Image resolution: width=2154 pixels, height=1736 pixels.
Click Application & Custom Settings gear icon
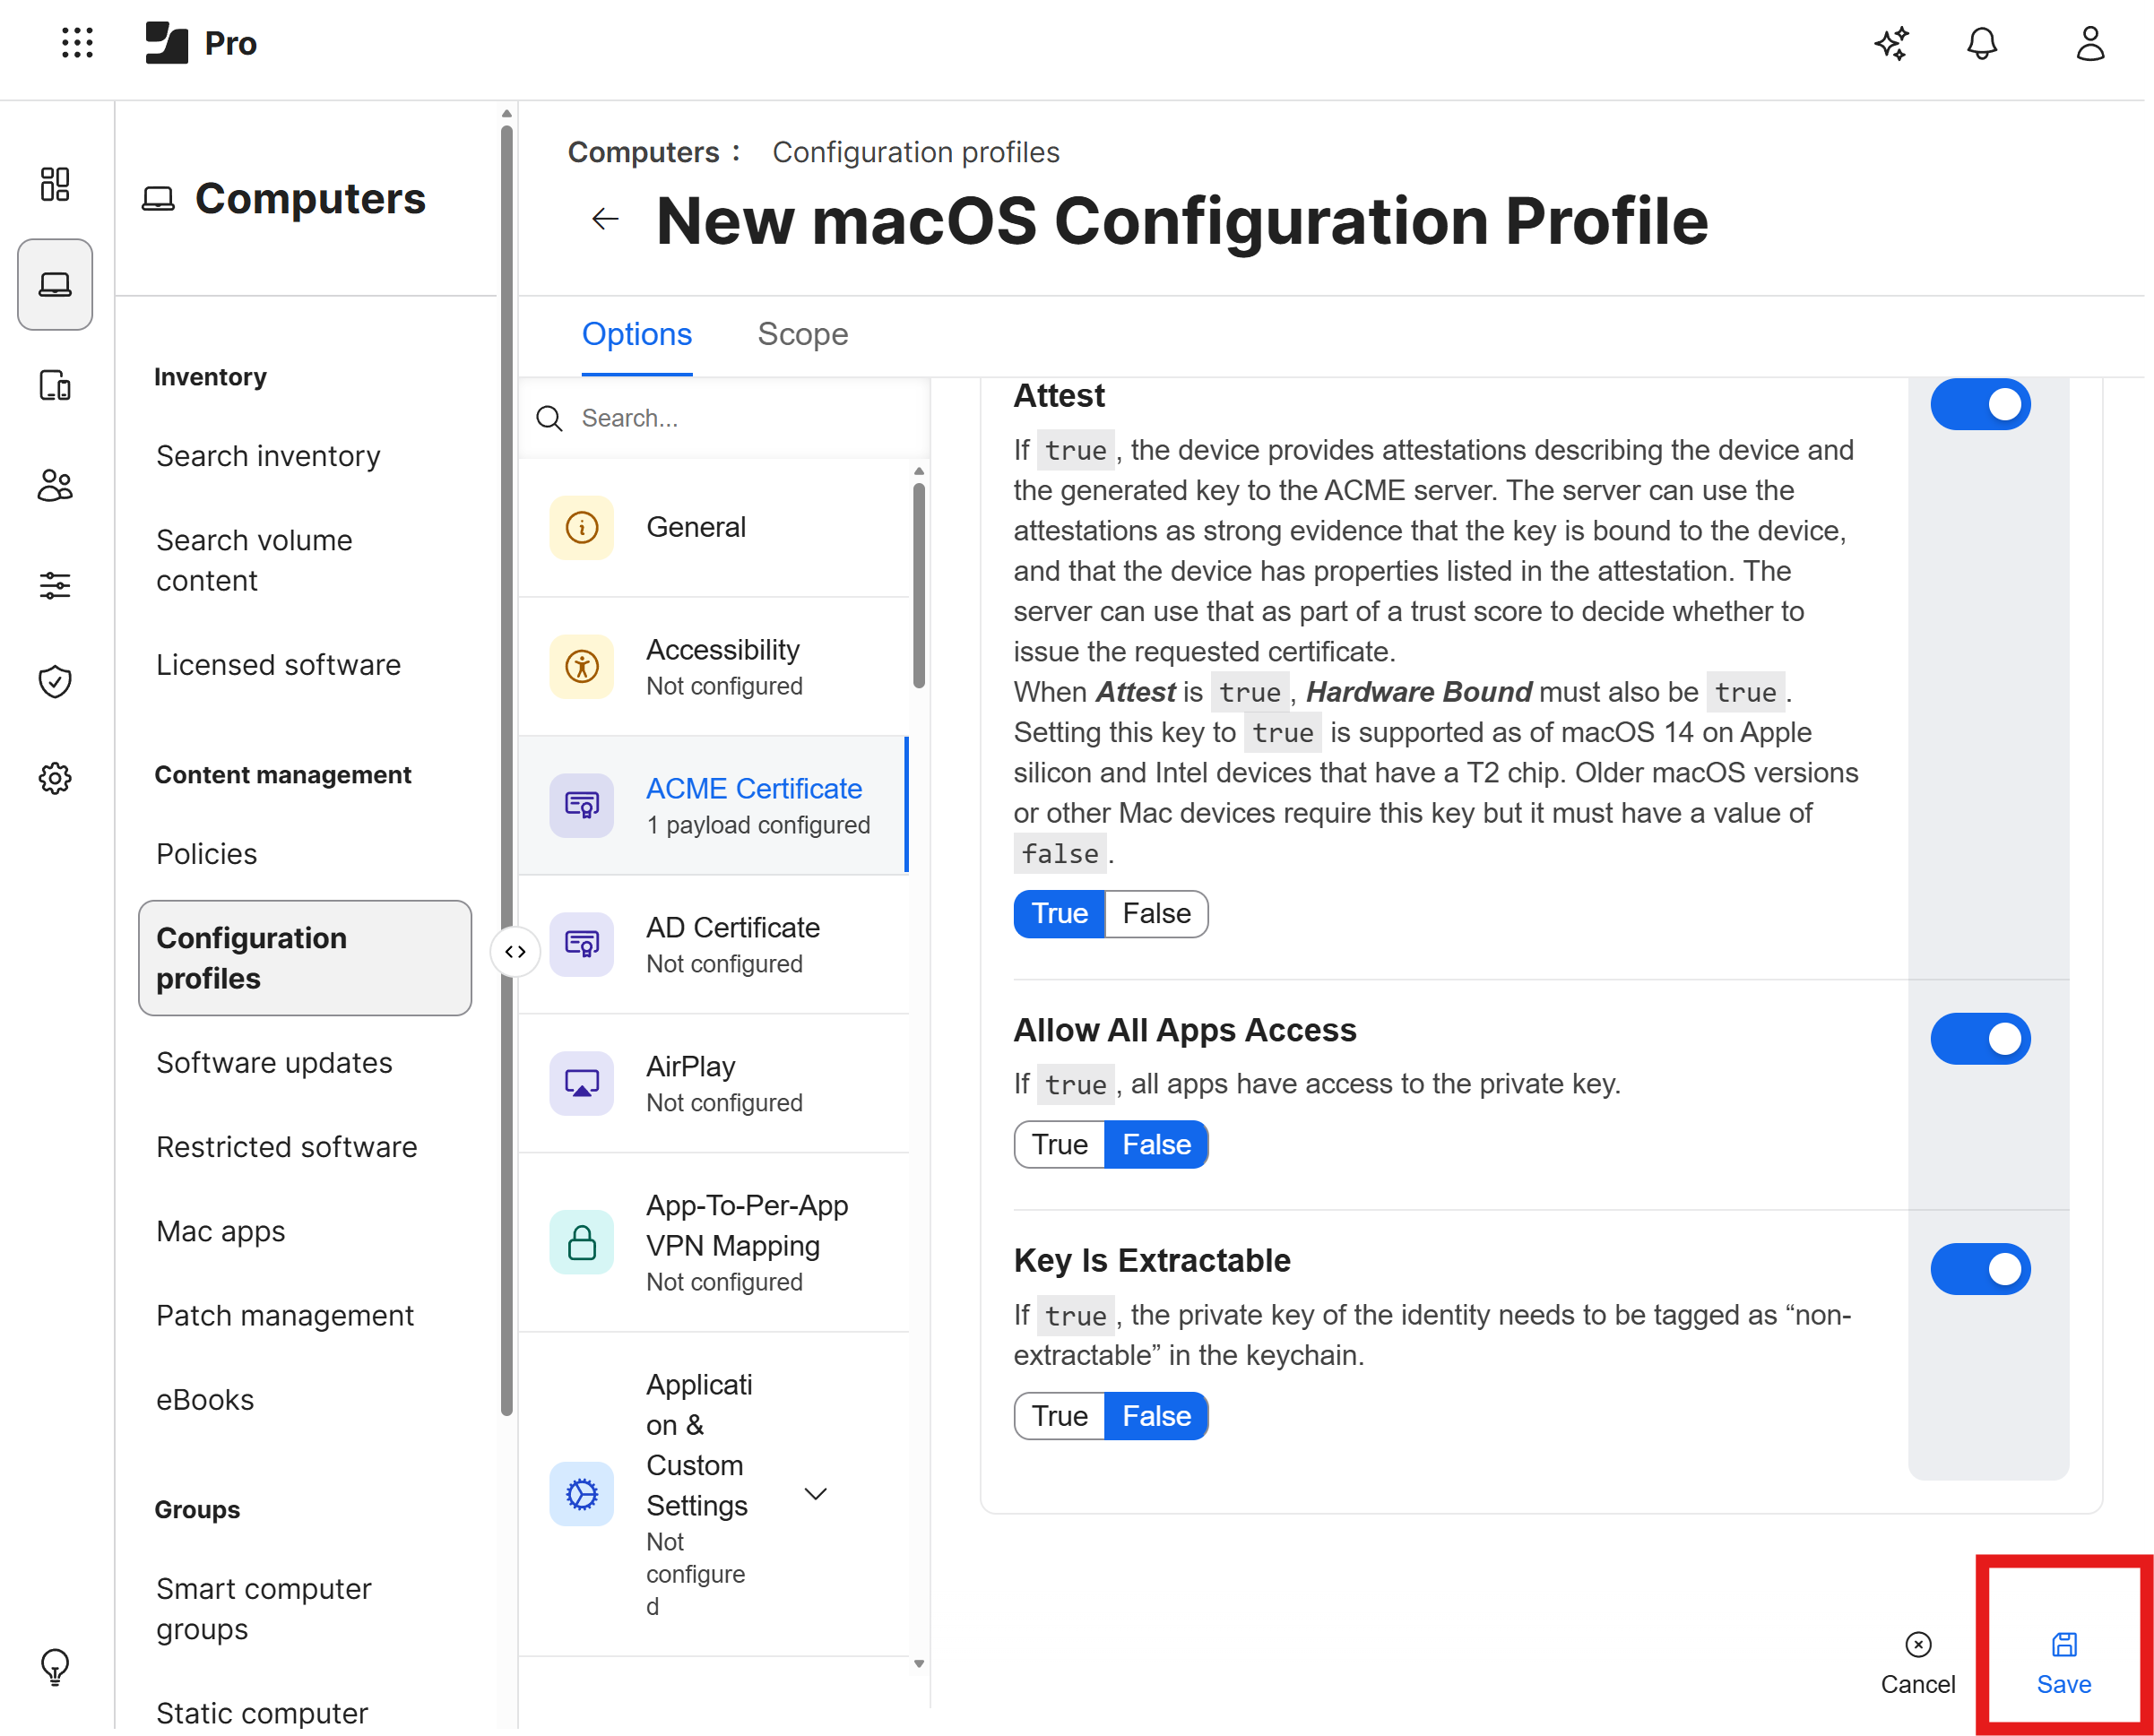[581, 1495]
